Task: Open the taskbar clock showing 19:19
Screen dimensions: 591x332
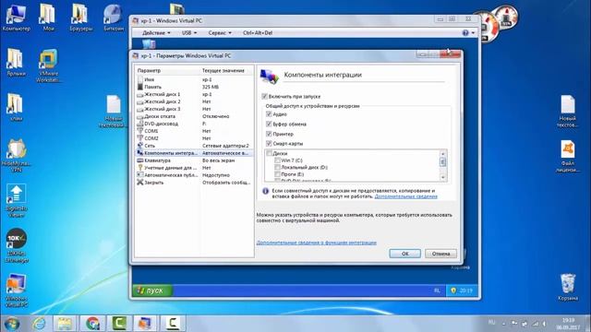Action: tap(568, 324)
